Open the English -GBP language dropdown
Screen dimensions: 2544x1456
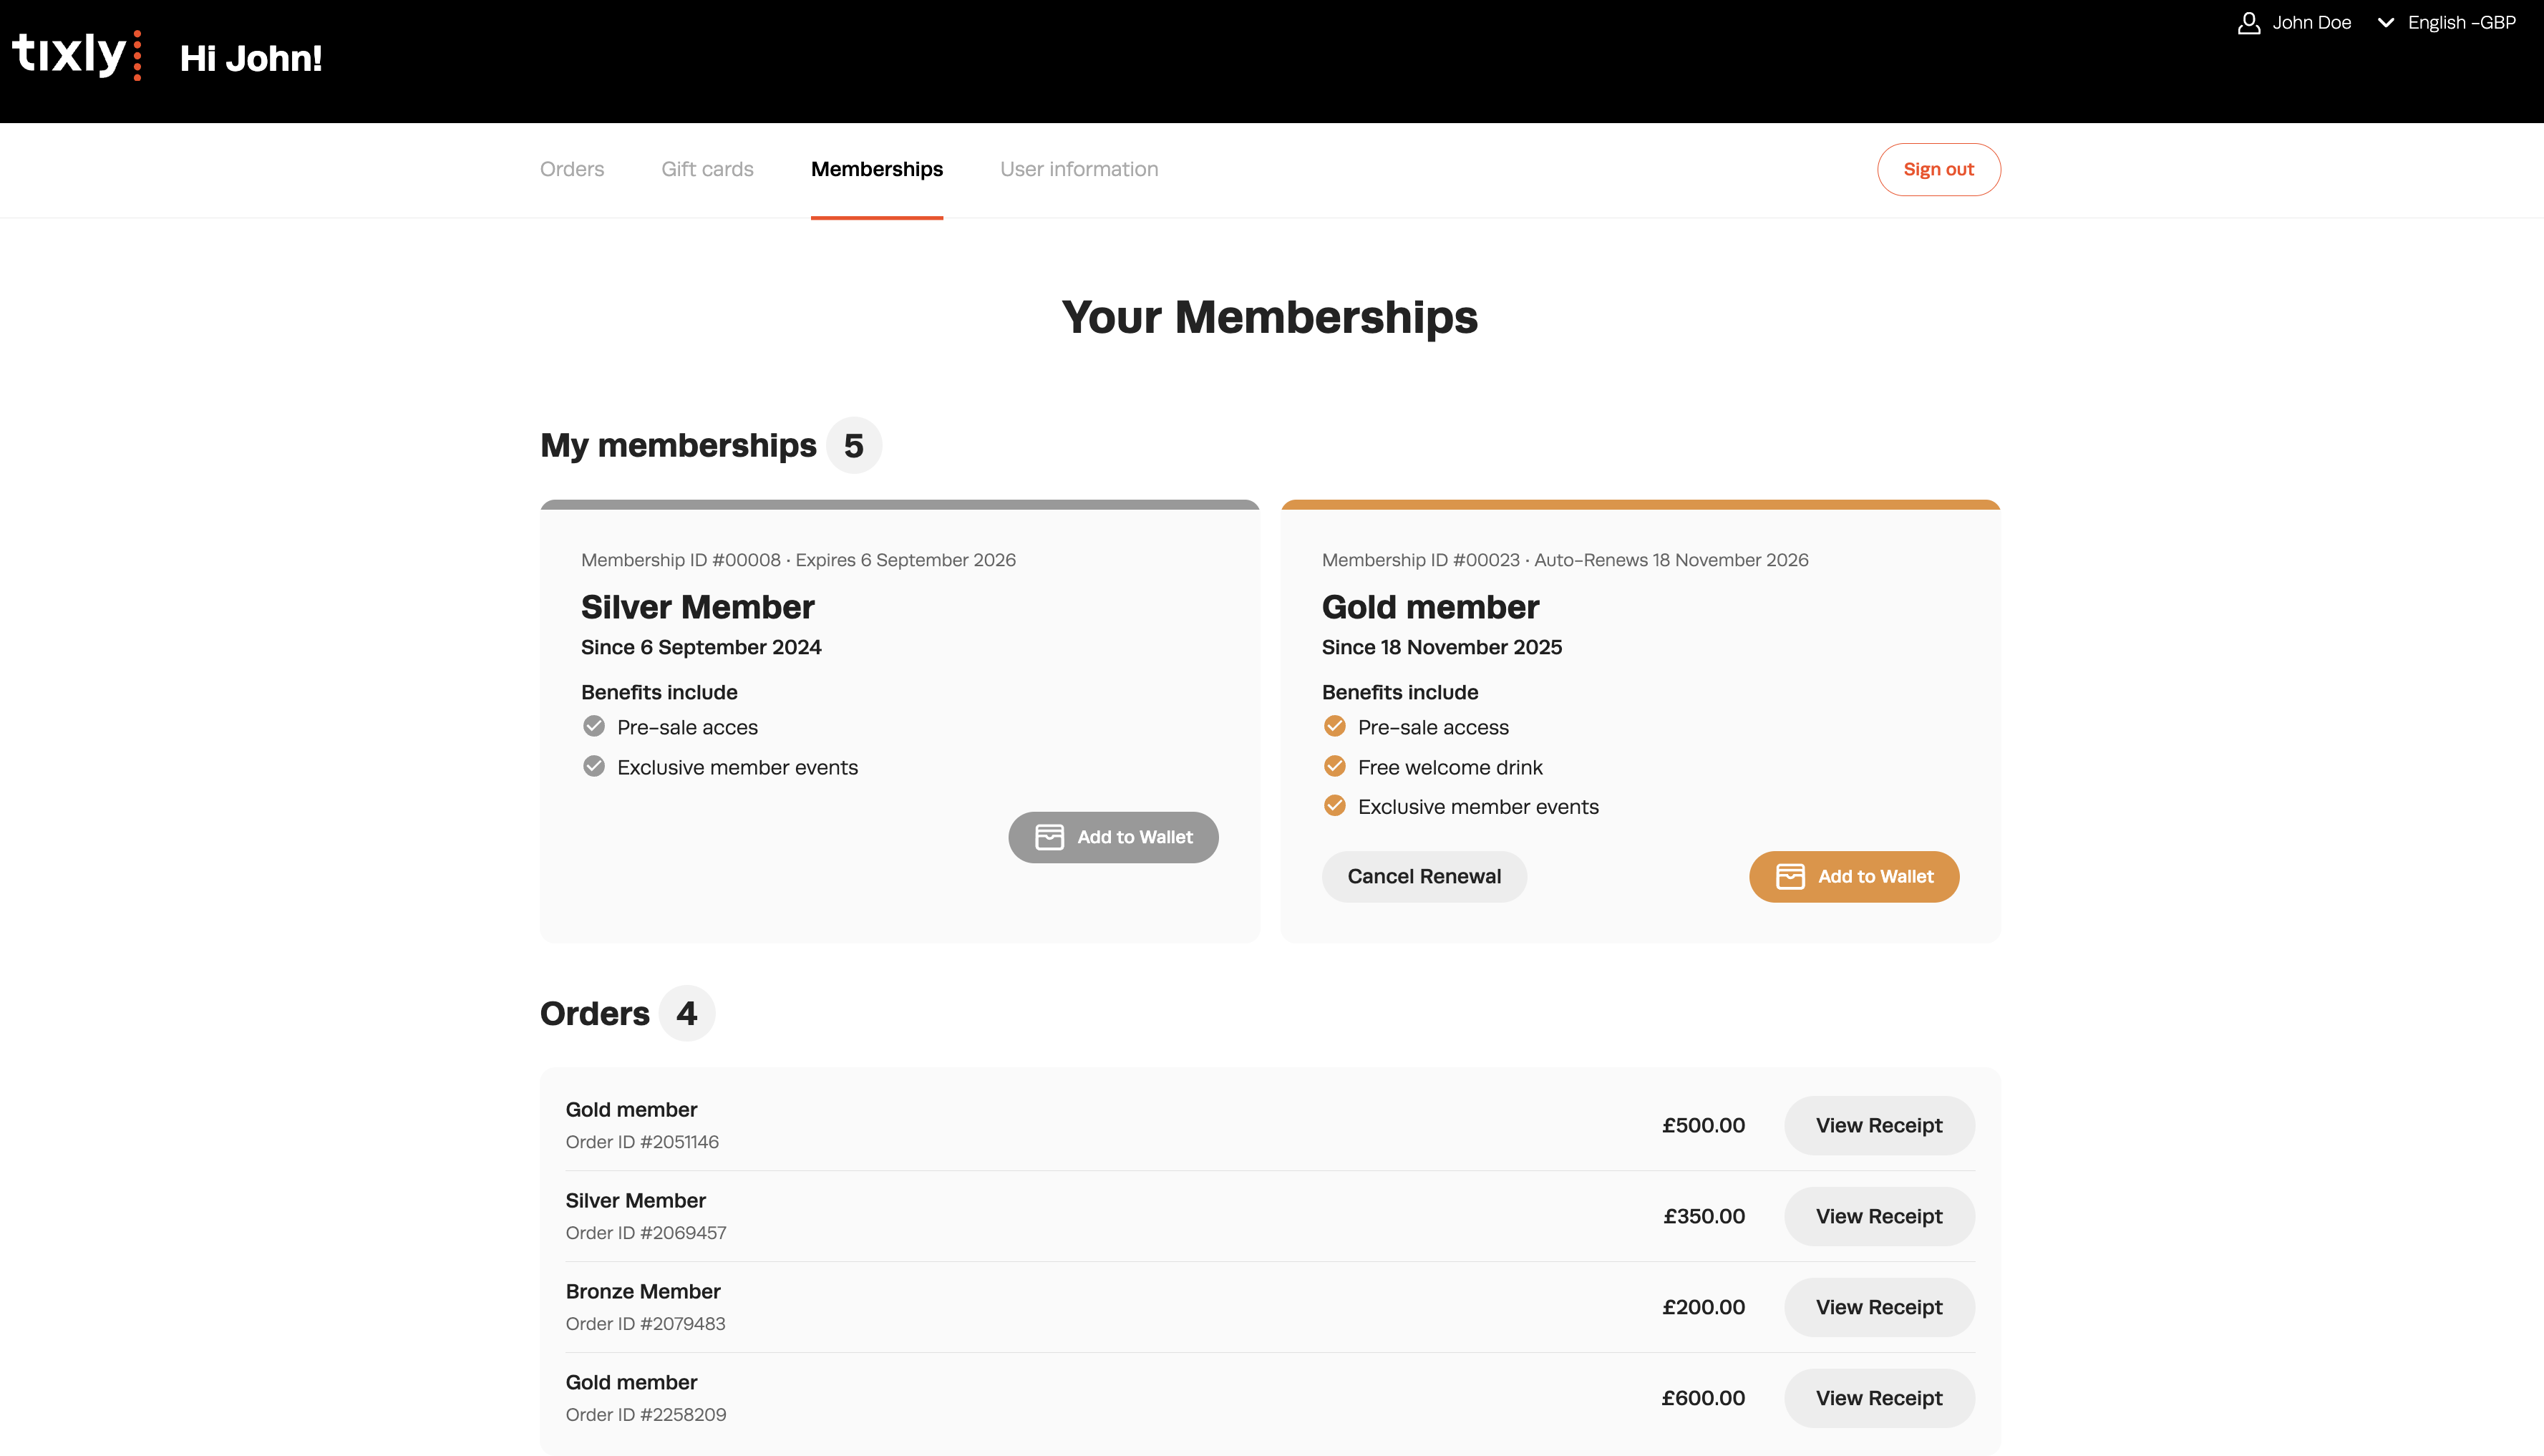2460,23
